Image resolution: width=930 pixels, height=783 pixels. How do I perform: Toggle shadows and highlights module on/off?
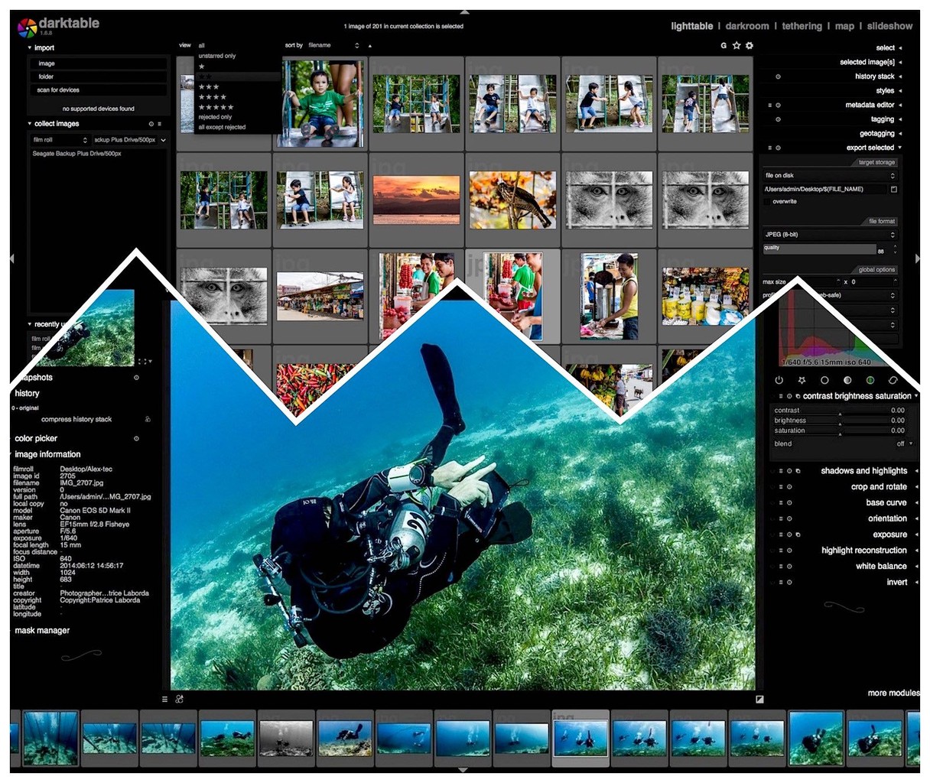pyautogui.click(x=772, y=471)
